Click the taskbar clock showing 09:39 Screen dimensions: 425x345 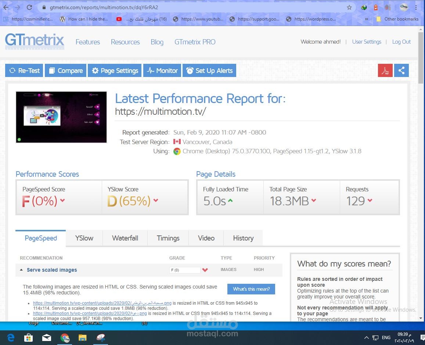[x=404, y=337]
